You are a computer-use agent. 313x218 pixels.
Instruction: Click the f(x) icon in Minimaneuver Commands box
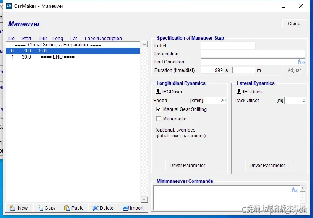pyautogui.click(x=295, y=190)
